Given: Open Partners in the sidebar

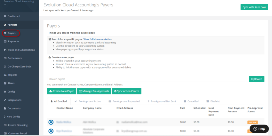Looking at the screenshot, I should click(12, 25).
